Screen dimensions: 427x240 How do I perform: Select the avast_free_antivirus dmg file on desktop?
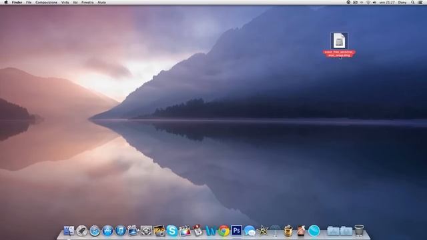pos(339,41)
